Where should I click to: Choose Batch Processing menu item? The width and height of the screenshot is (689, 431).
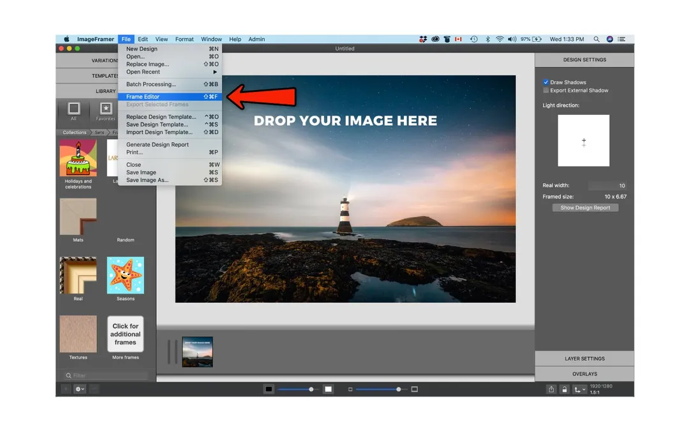(x=170, y=84)
